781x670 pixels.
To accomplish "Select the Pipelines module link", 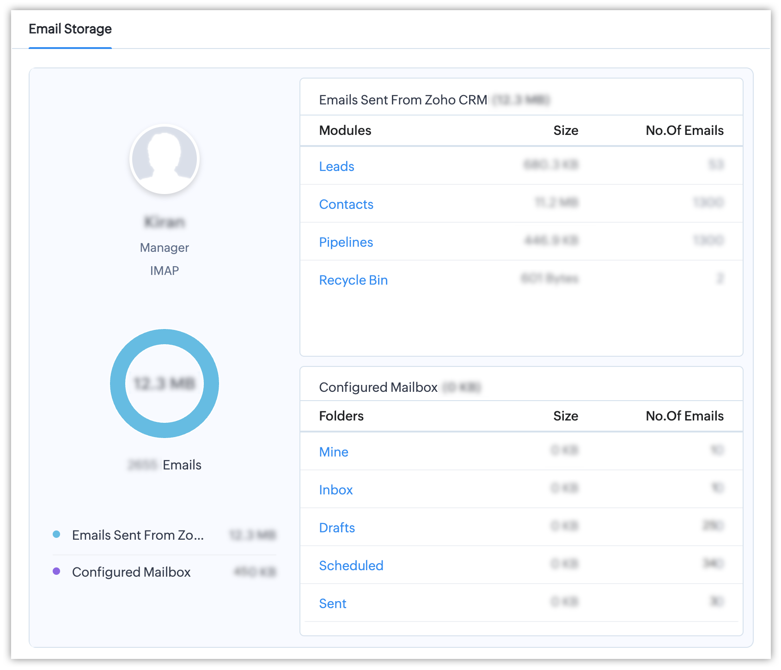I will click(x=346, y=242).
